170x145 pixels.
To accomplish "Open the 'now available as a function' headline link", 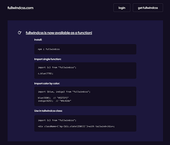I will [59, 33].
